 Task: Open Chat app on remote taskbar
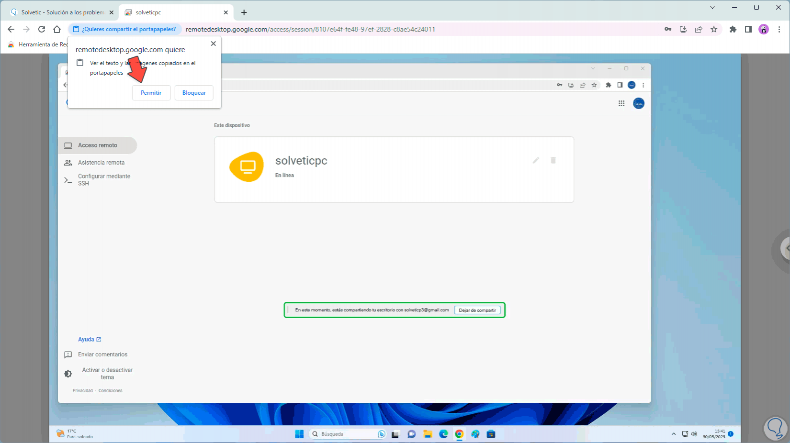pyautogui.click(x=411, y=434)
